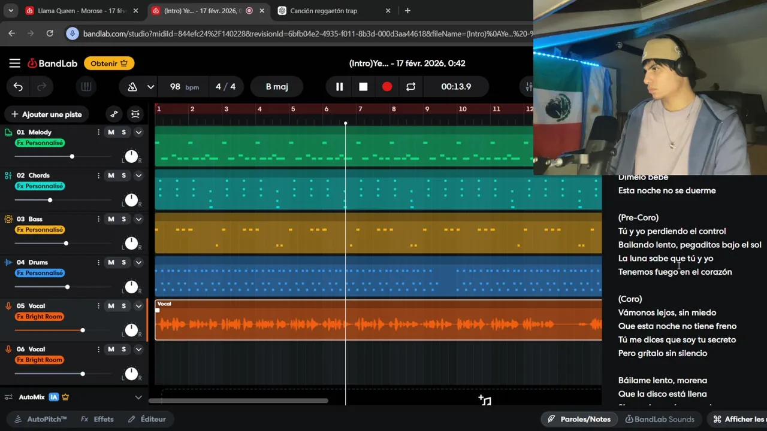Click the Chords track pan knob

point(131,200)
